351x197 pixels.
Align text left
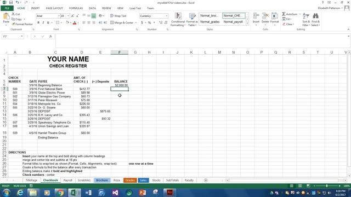(84, 22)
